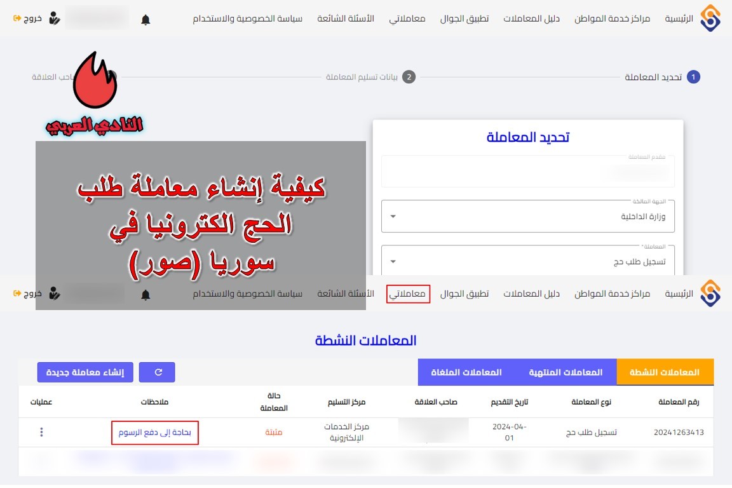732x488 pixels.
Task: Open الرئيسية in the header above المعاملات النشطة
Action: pos(679,294)
